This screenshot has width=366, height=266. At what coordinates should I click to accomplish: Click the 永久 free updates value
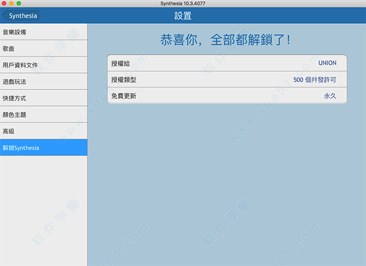(x=330, y=96)
